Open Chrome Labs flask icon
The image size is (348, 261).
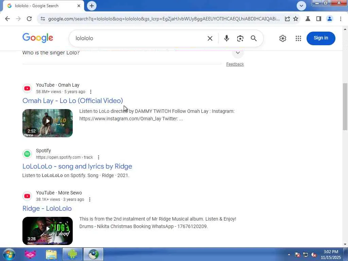(308, 19)
